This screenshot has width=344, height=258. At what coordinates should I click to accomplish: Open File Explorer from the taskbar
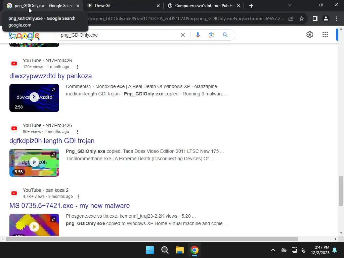click(179, 250)
